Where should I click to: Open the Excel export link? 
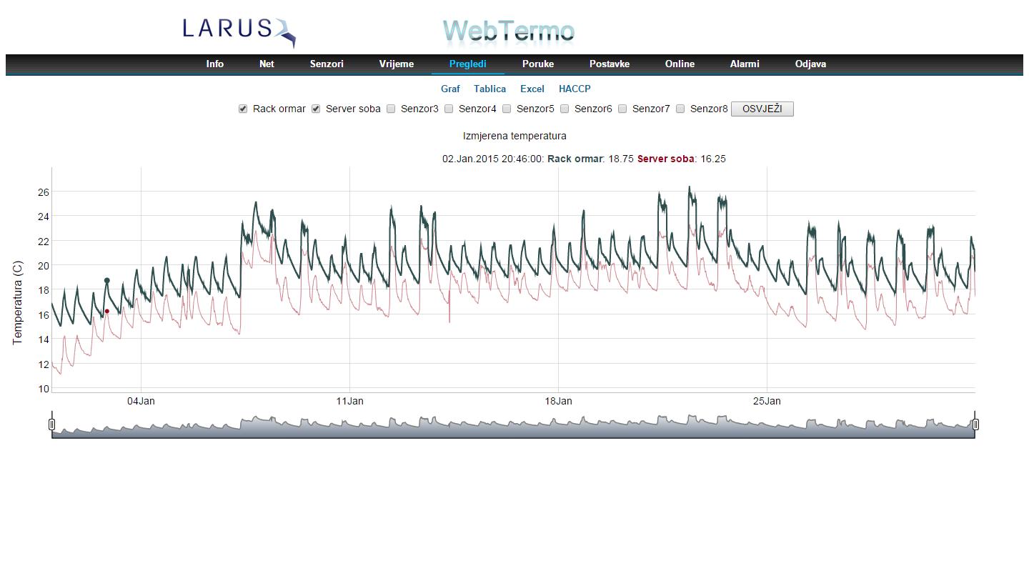coord(532,89)
